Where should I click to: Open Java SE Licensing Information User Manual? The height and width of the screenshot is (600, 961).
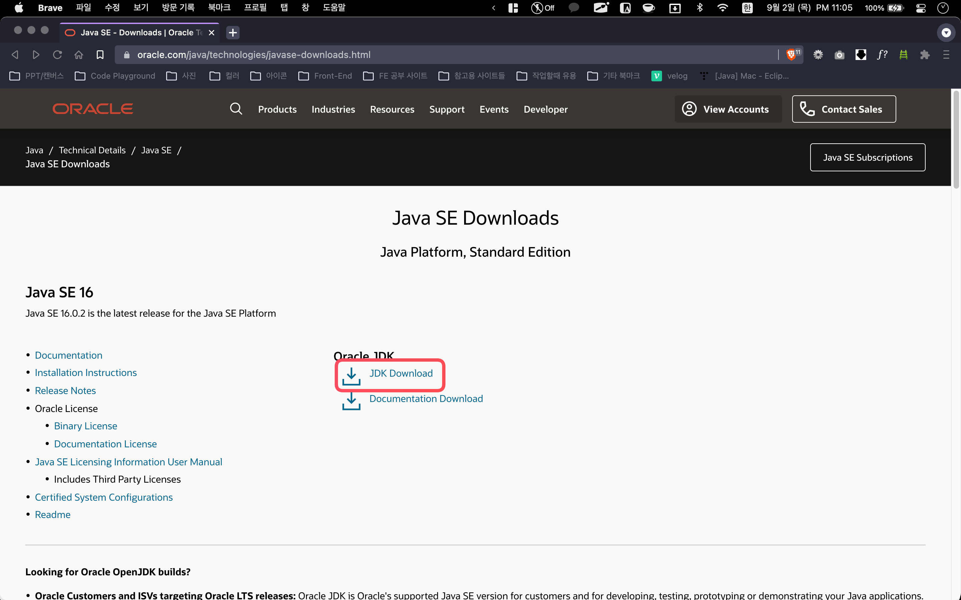[x=129, y=462]
